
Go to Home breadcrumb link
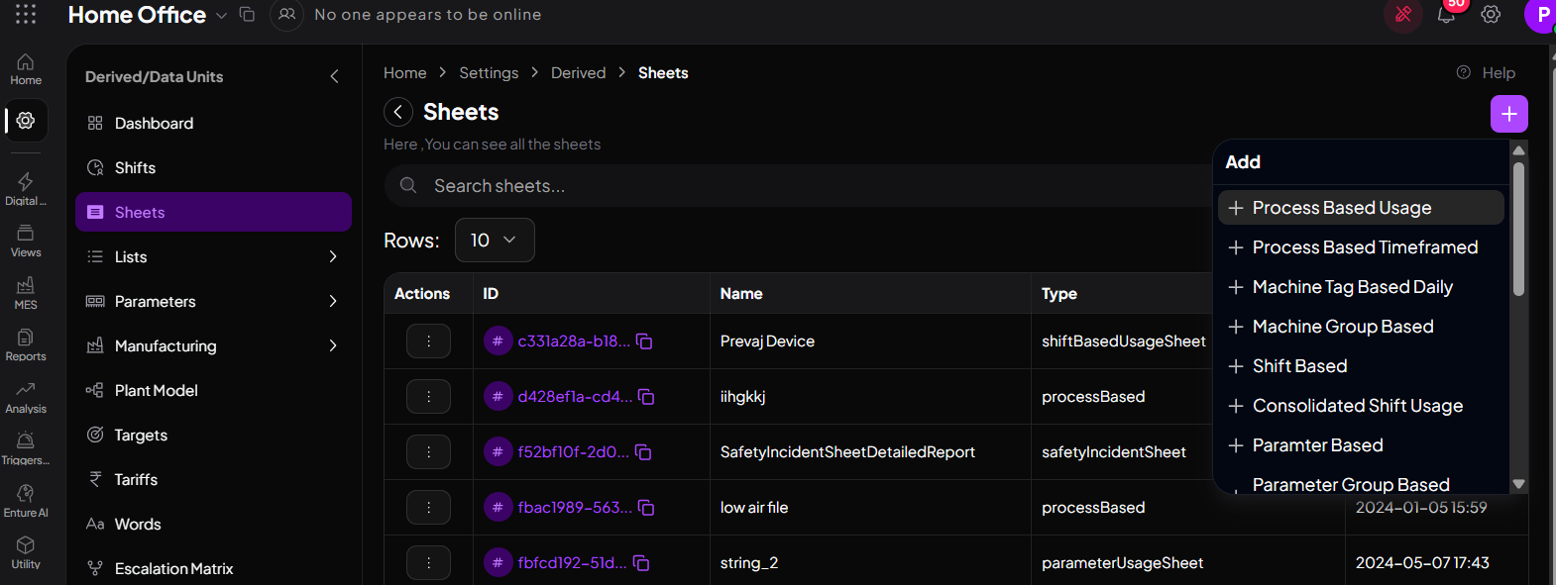pyautogui.click(x=404, y=73)
